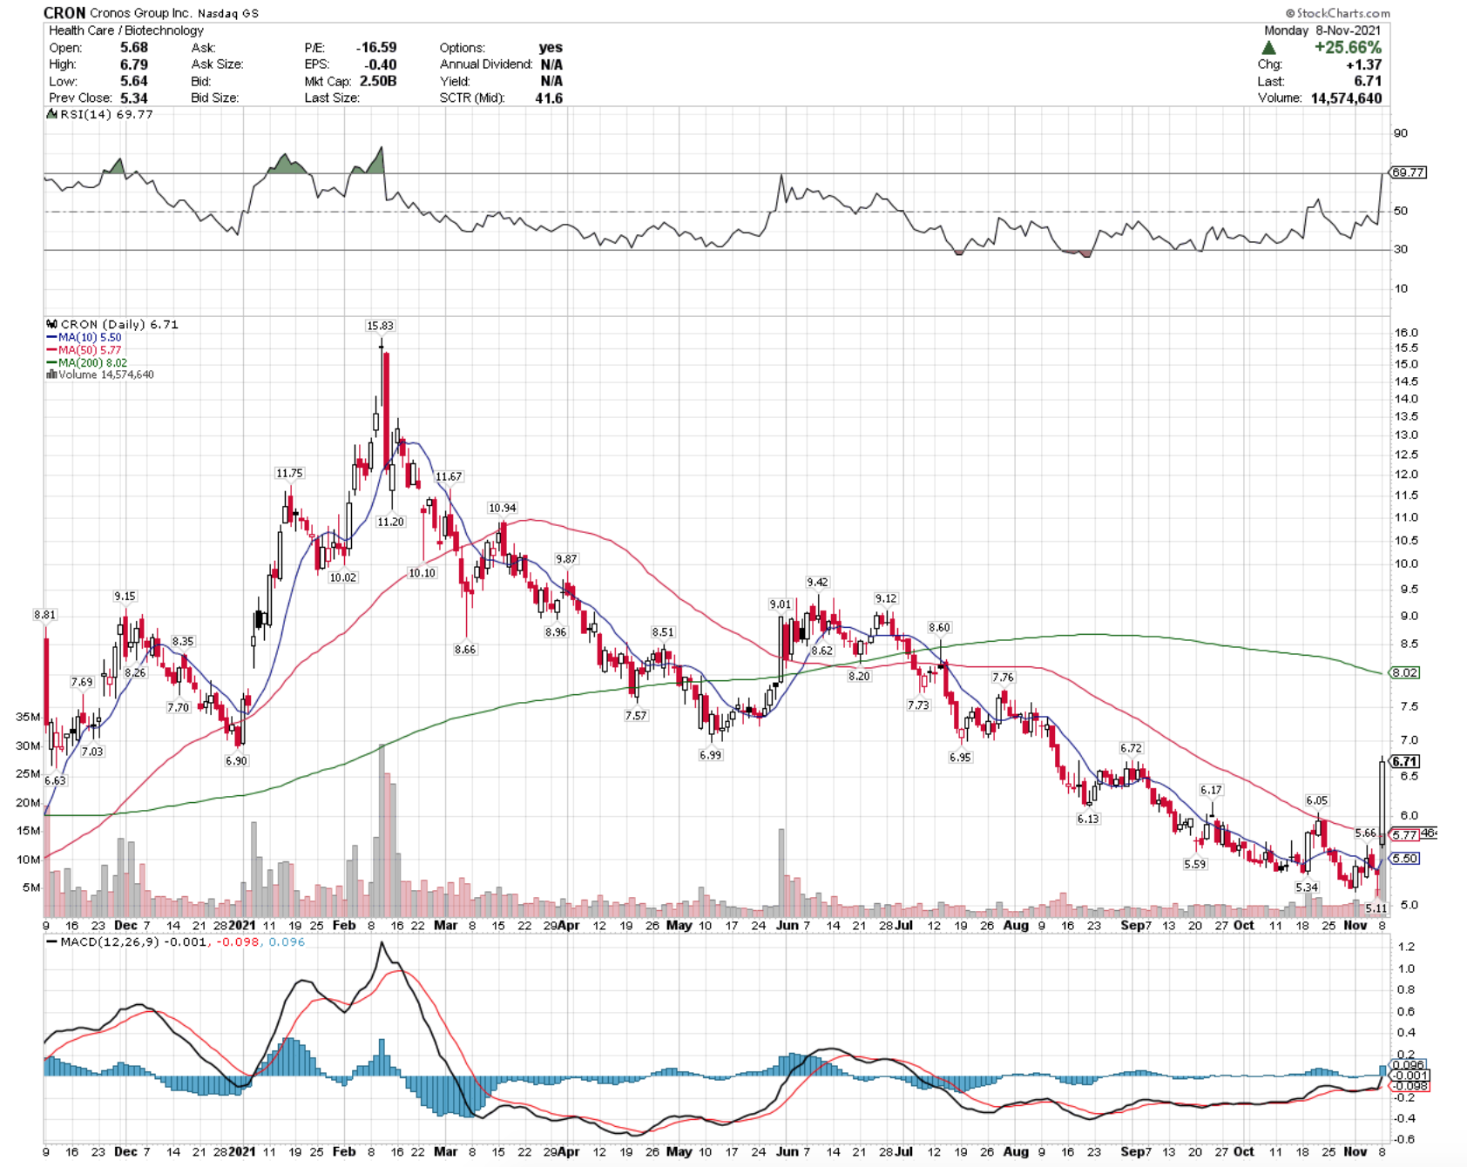Click the Low value 5.64
This screenshot has height=1167, width=1467.
point(134,81)
